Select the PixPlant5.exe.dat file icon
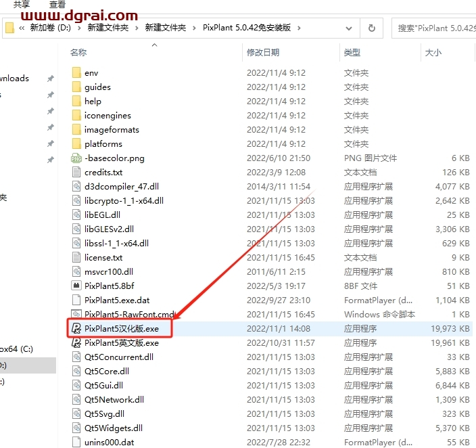 [x=76, y=300]
